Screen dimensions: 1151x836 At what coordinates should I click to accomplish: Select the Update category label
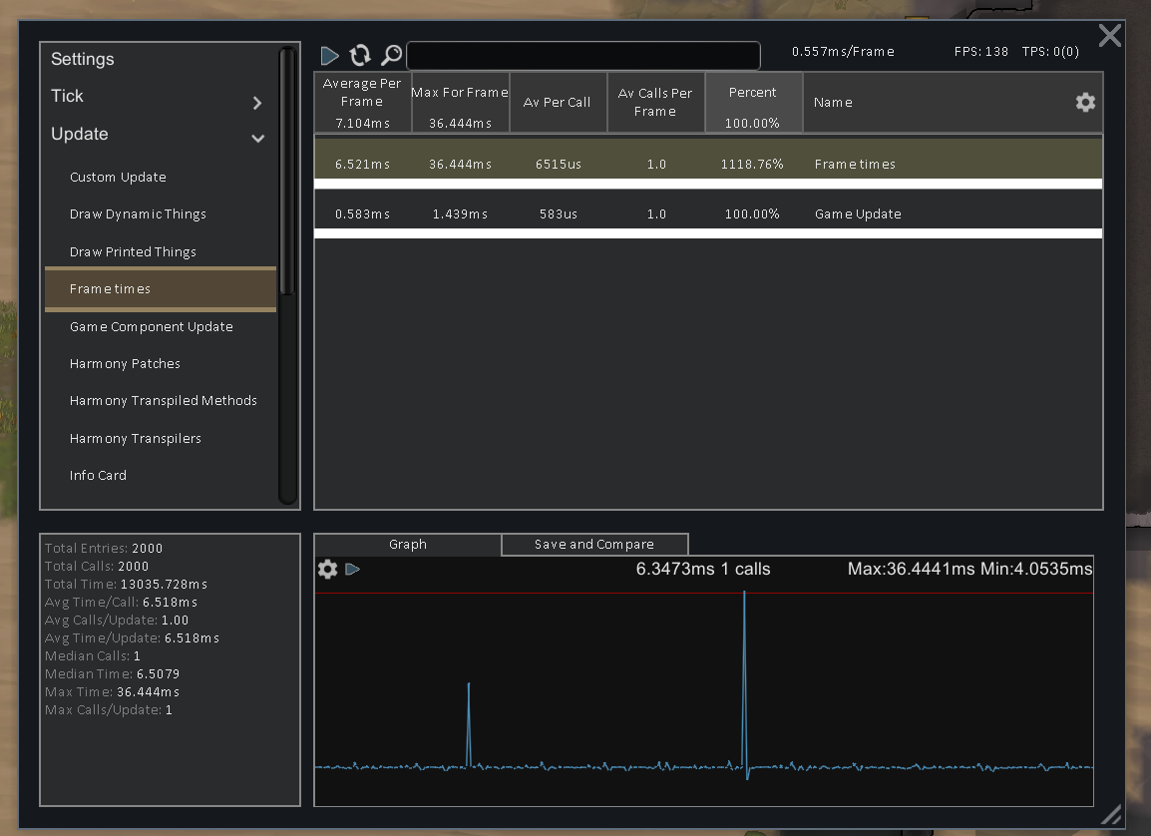point(79,135)
